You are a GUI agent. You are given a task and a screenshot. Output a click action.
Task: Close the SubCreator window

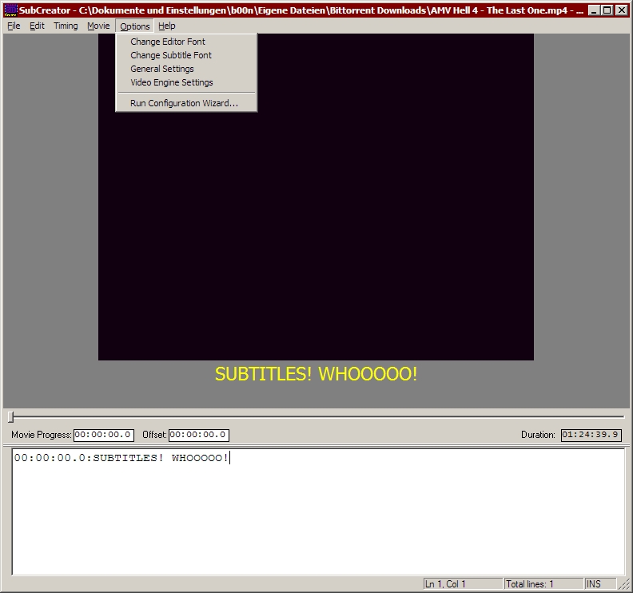[622, 10]
